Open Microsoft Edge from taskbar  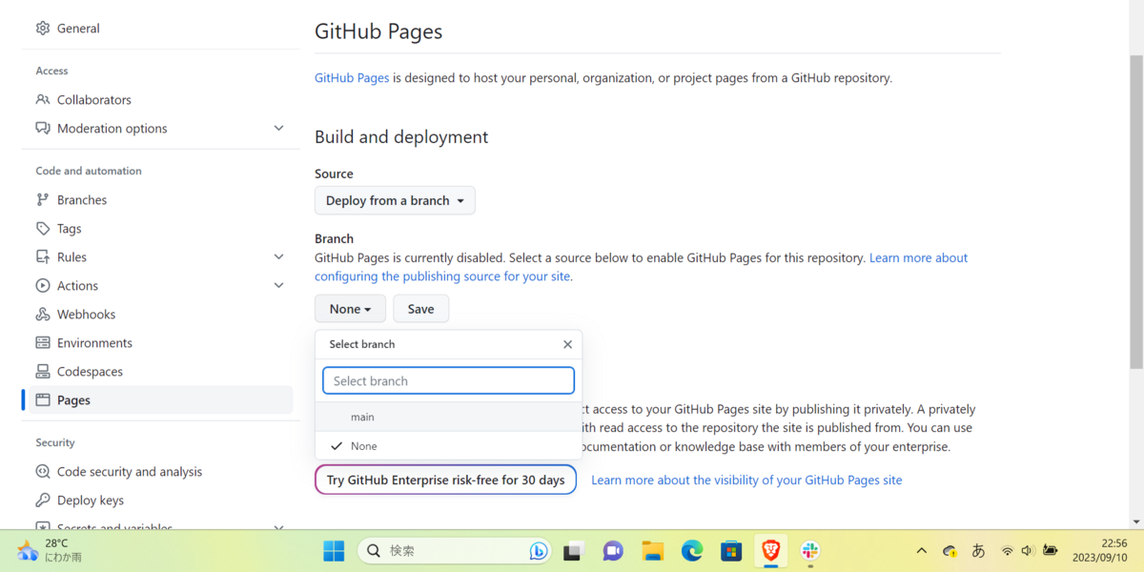coord(692,551)
